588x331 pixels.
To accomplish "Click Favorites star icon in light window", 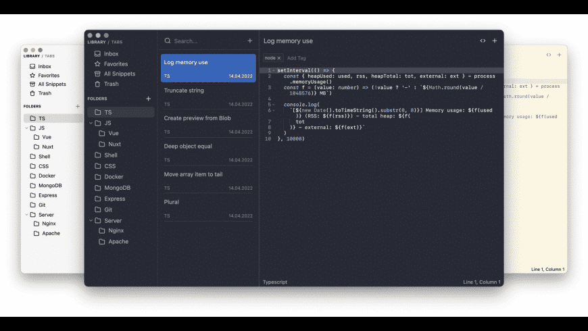I will 32,76.
